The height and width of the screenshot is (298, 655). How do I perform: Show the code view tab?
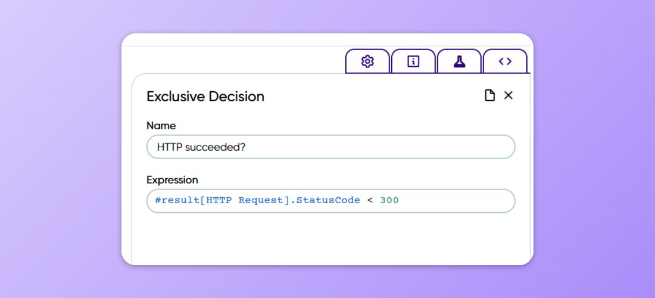505,61
